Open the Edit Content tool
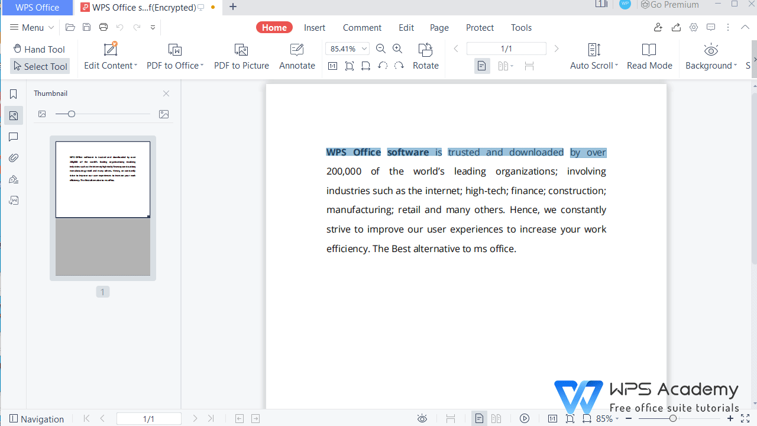This screenshot has height=426, width=757. 111,57
